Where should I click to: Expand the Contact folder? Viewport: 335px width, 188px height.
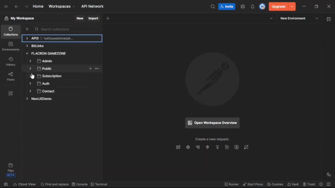click(x=30, y=91)
